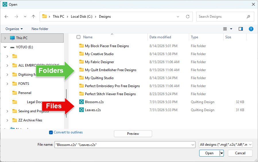The height and width of the screenshot is (162, 258).
Task: Click Blossom.c2s date 7/31/2026 5:33 PM
Action: (x=163, y=102)
